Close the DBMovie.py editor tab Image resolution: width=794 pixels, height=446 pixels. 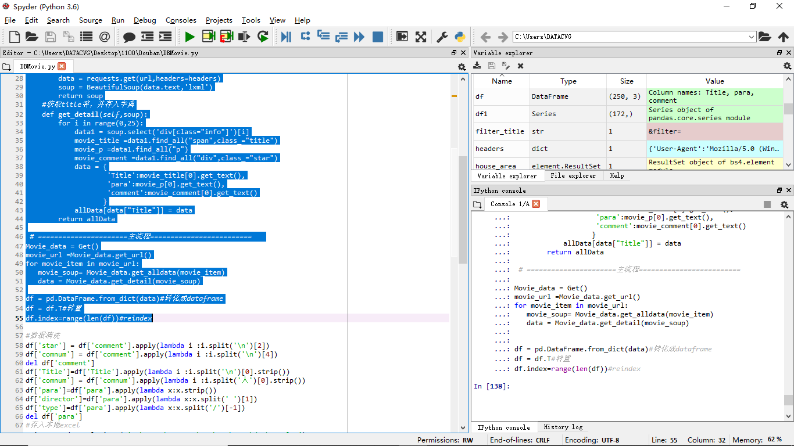[62, 66]
